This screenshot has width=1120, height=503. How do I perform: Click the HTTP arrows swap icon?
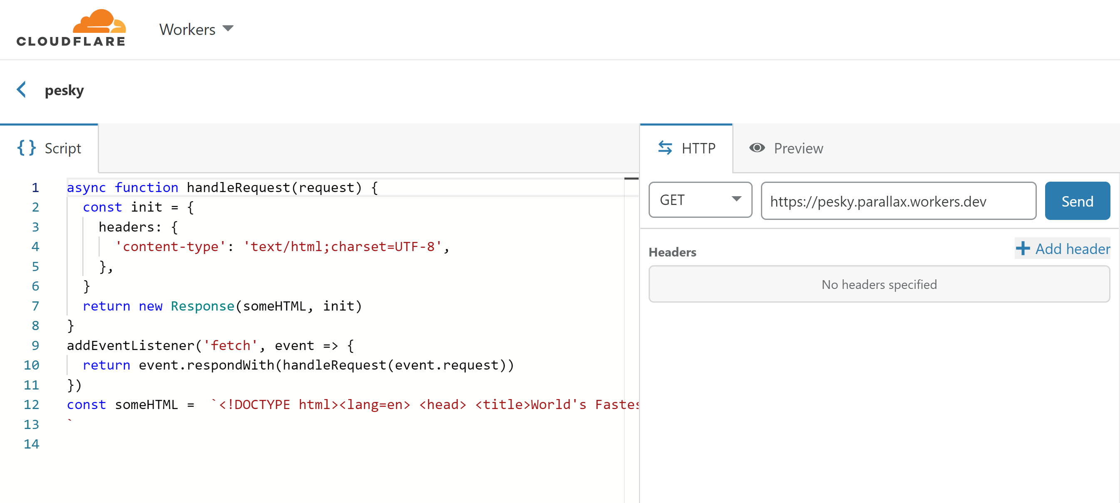coord(665,148)
